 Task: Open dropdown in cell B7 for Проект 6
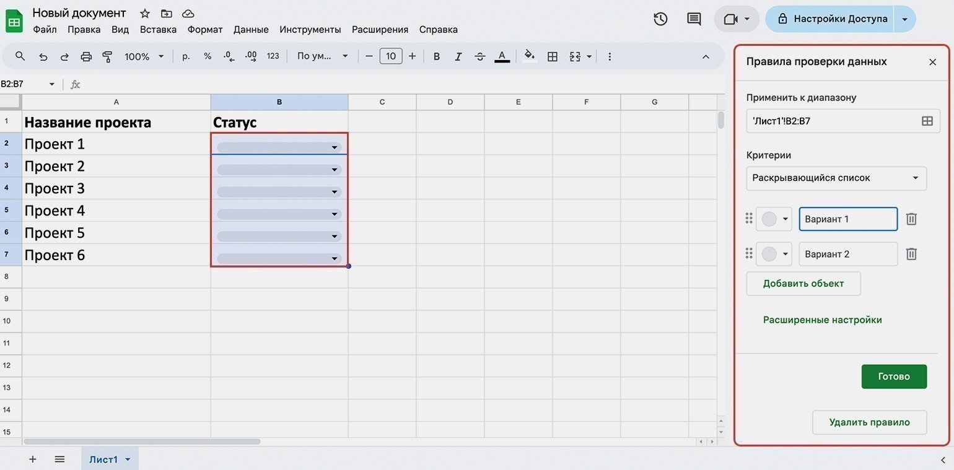coord(335,259)
